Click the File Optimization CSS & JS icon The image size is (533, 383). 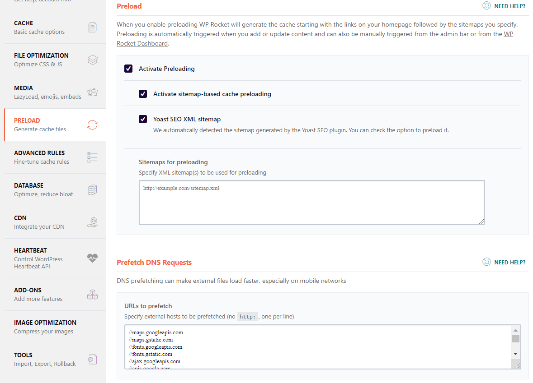[92, 60]
